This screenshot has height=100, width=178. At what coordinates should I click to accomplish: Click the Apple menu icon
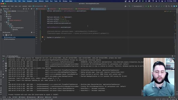[3, 1]
